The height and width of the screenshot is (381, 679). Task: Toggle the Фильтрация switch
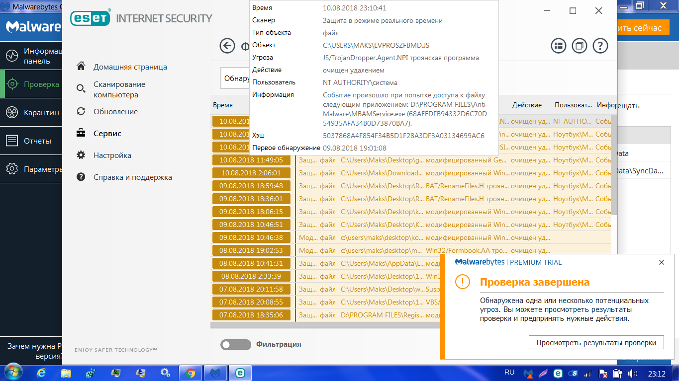point(236,344)
